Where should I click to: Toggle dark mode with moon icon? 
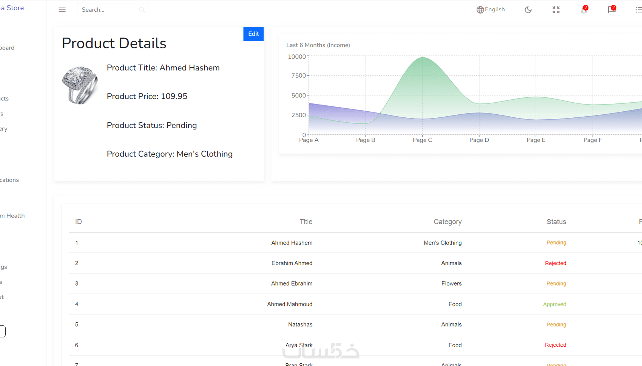[x=528, y=10]
